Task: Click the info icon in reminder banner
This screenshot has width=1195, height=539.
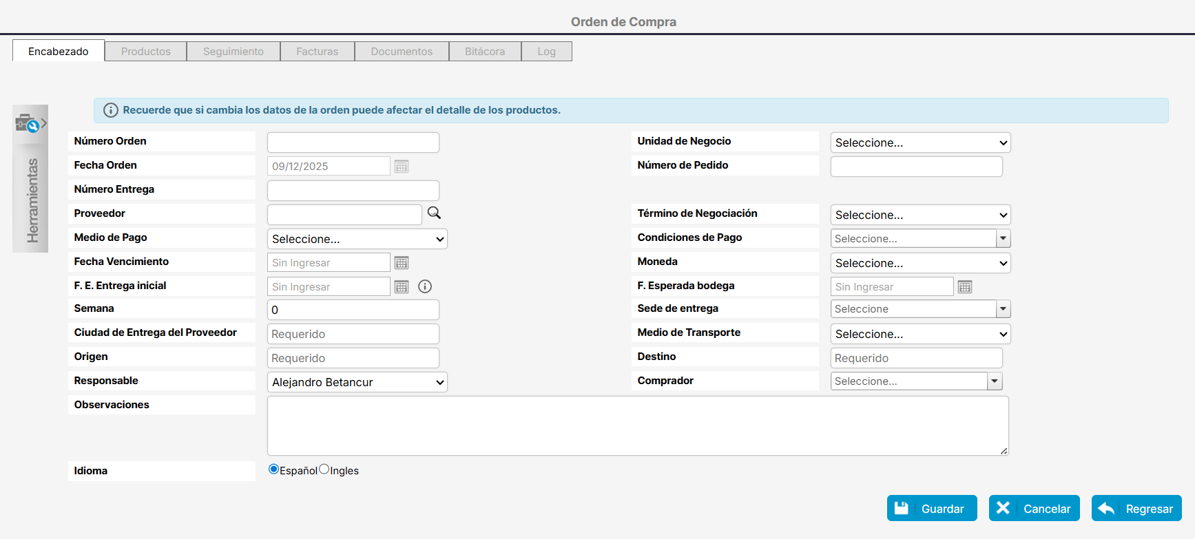Action: [x=110, y=110]
